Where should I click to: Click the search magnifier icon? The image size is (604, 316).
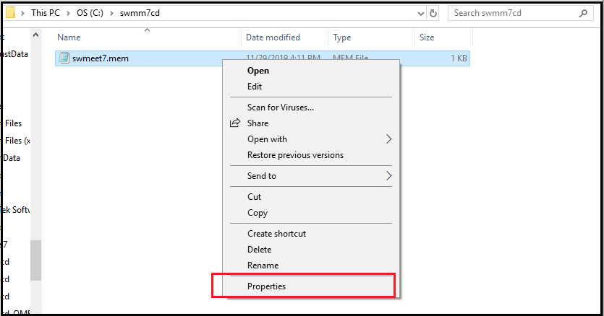click(x=583, y=14)
